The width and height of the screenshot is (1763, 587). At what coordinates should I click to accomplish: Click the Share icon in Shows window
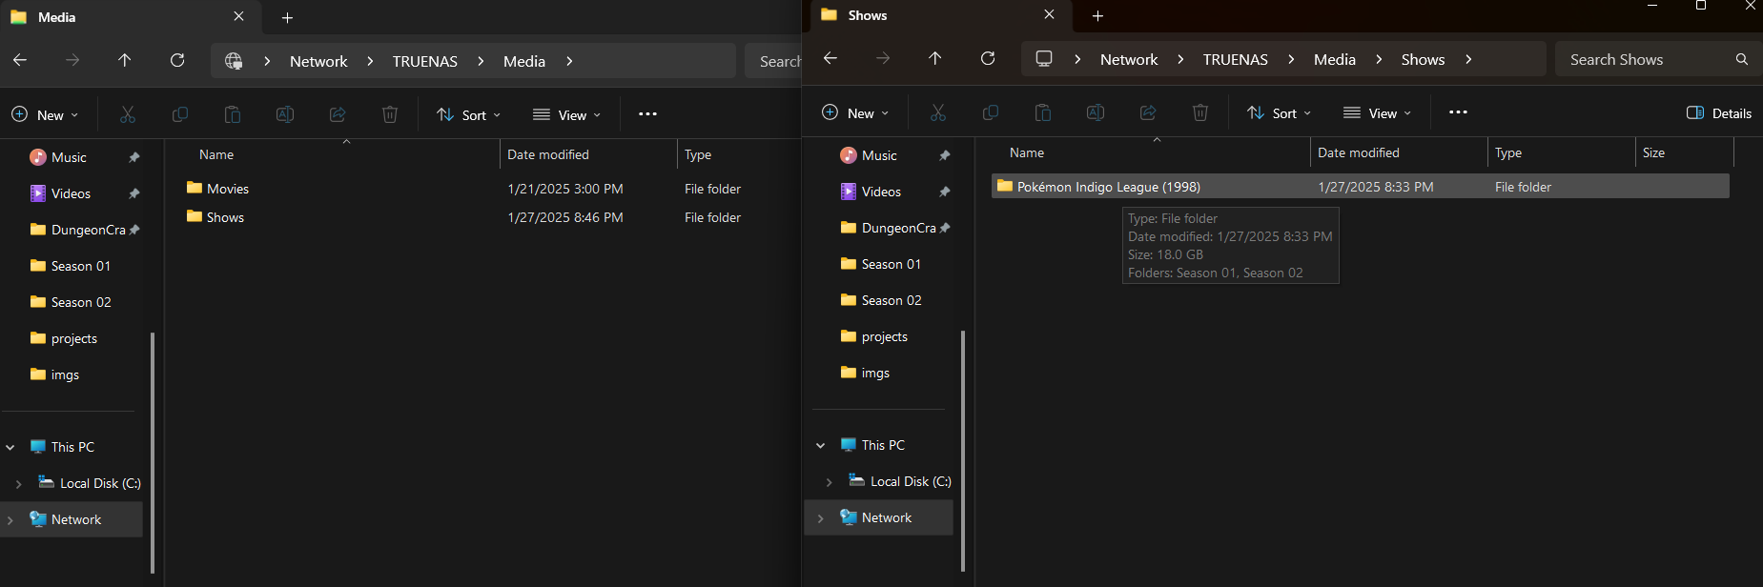[x=1147, y=113]
